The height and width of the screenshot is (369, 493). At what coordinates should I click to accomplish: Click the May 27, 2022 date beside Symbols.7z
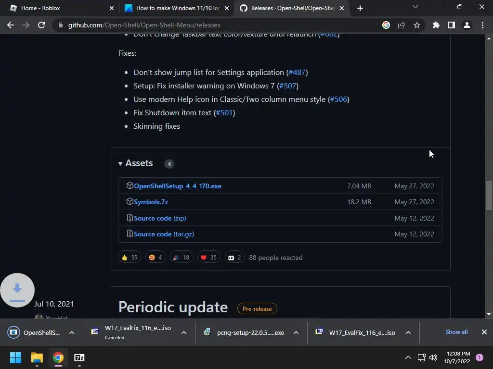(x=414, y=202)
